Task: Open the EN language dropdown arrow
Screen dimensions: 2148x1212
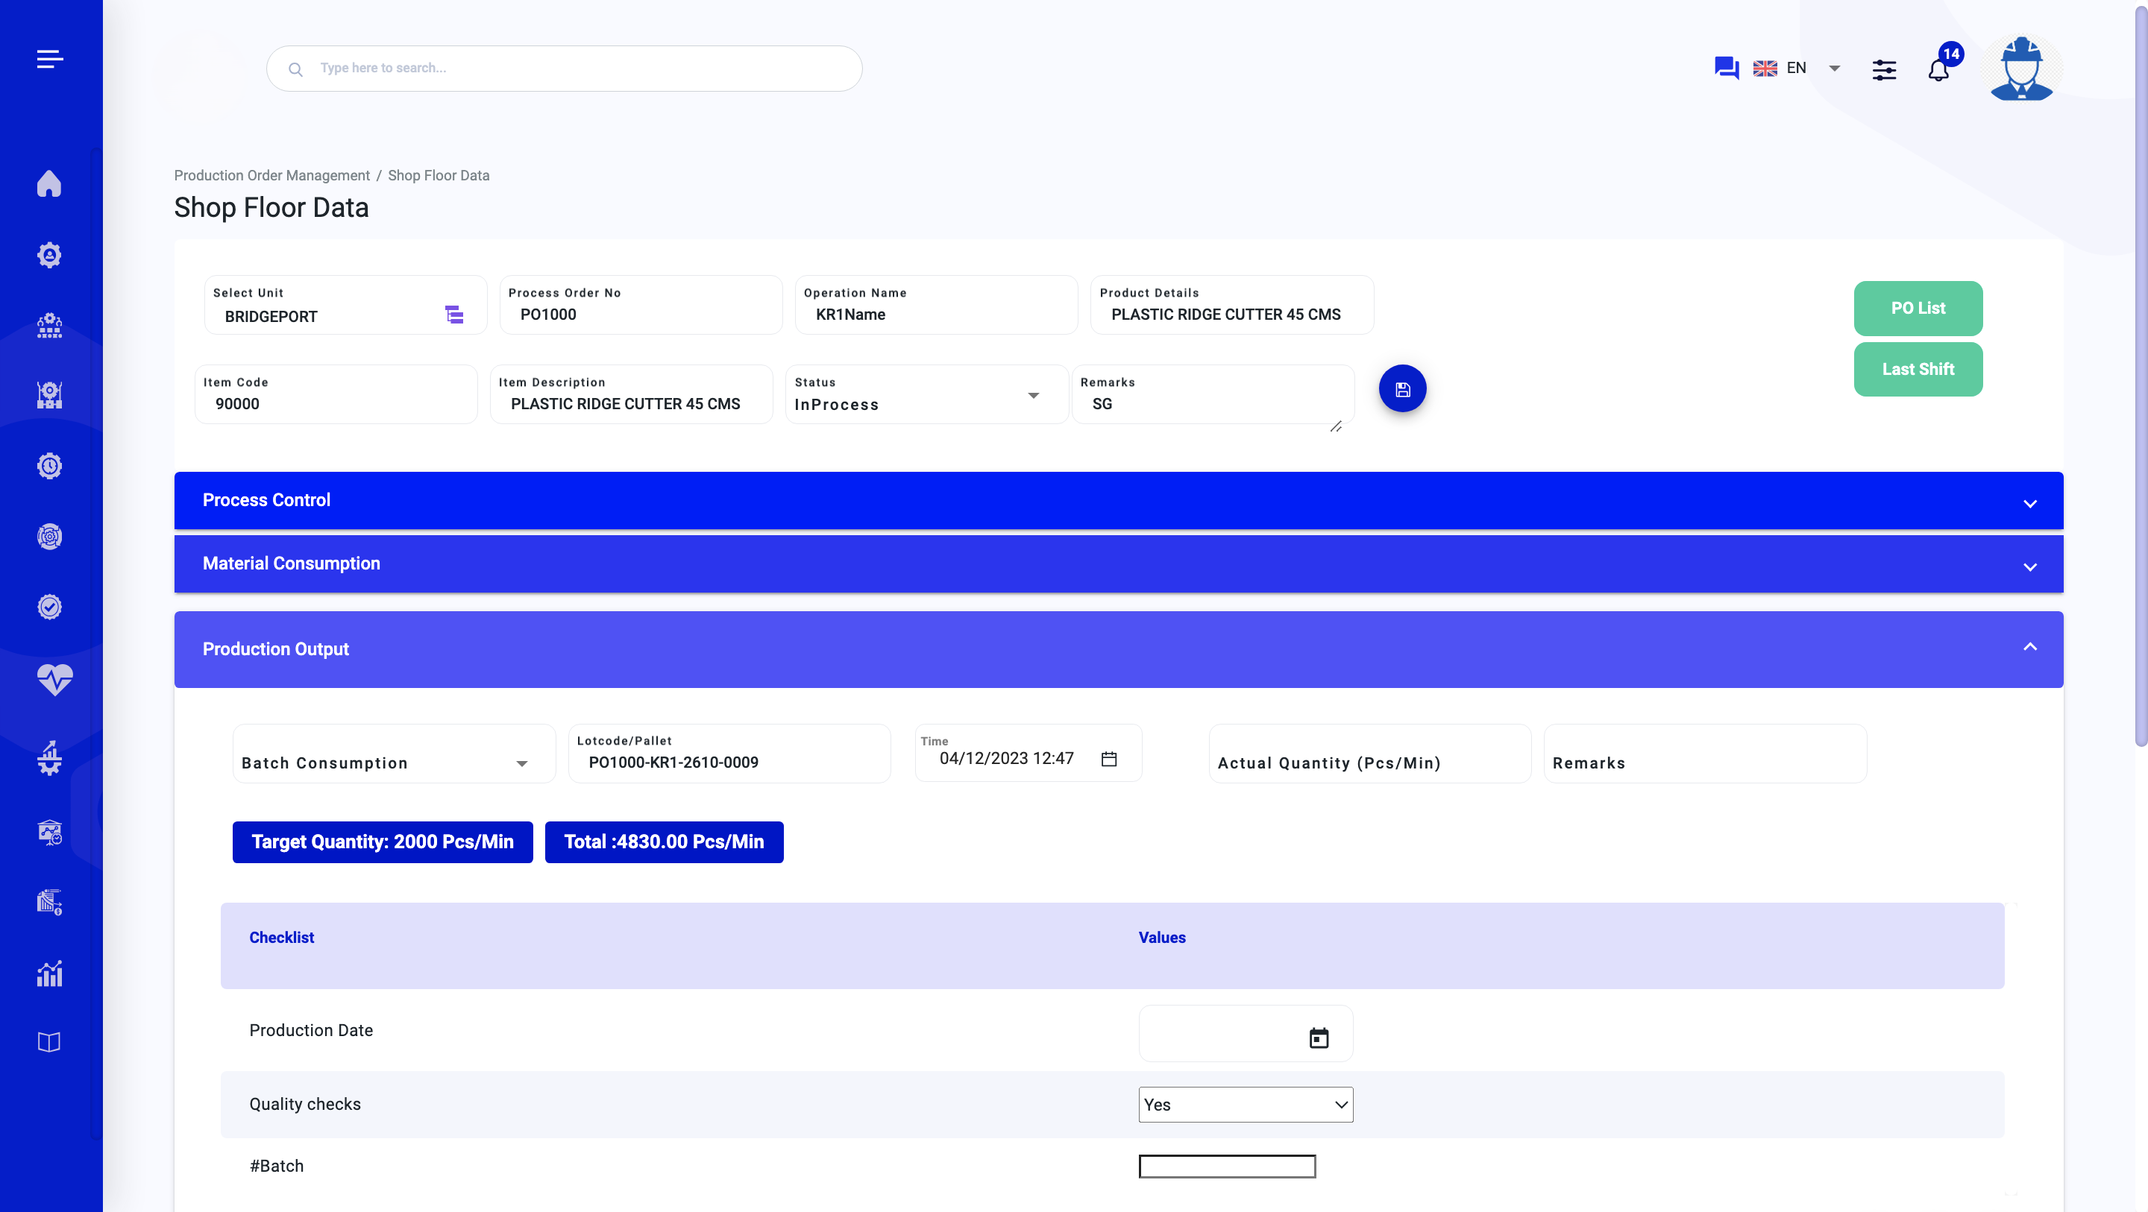Action: 1834,69
